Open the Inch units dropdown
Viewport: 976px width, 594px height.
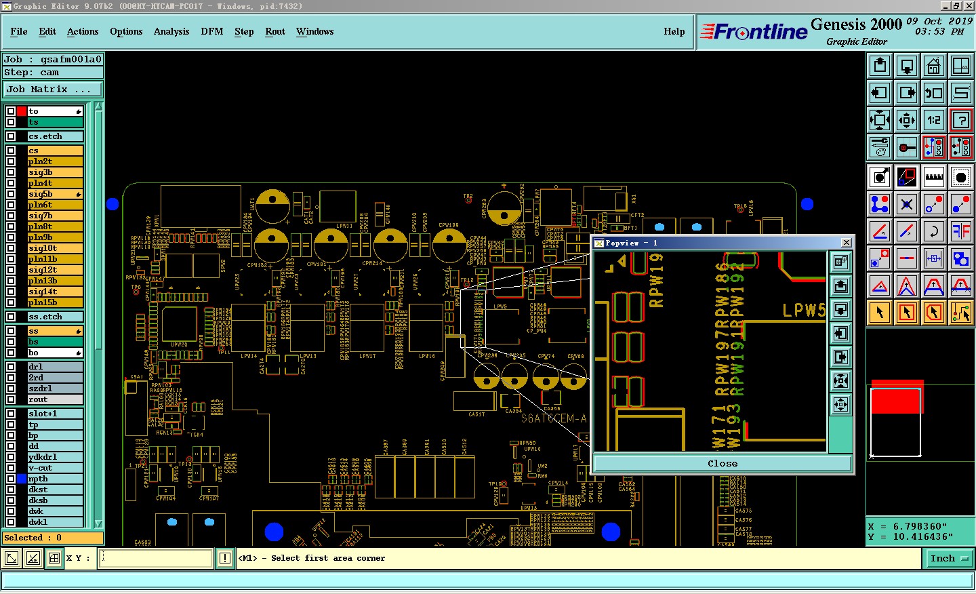coord(948,558)
